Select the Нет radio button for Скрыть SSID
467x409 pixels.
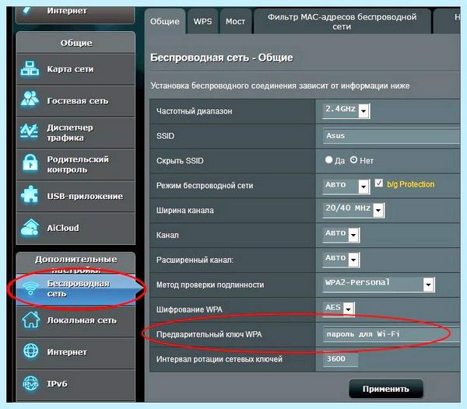click(353, 160)
